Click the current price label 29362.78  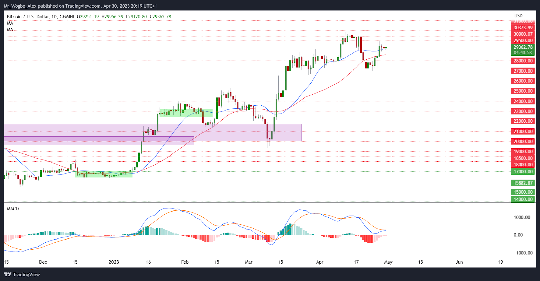coord(523,47)
